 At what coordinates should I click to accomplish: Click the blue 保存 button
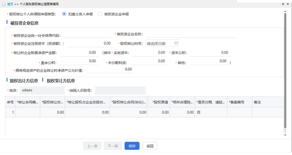132,146
